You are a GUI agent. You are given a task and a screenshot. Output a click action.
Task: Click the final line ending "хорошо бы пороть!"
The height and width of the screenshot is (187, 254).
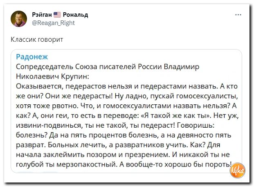(124, 164)
